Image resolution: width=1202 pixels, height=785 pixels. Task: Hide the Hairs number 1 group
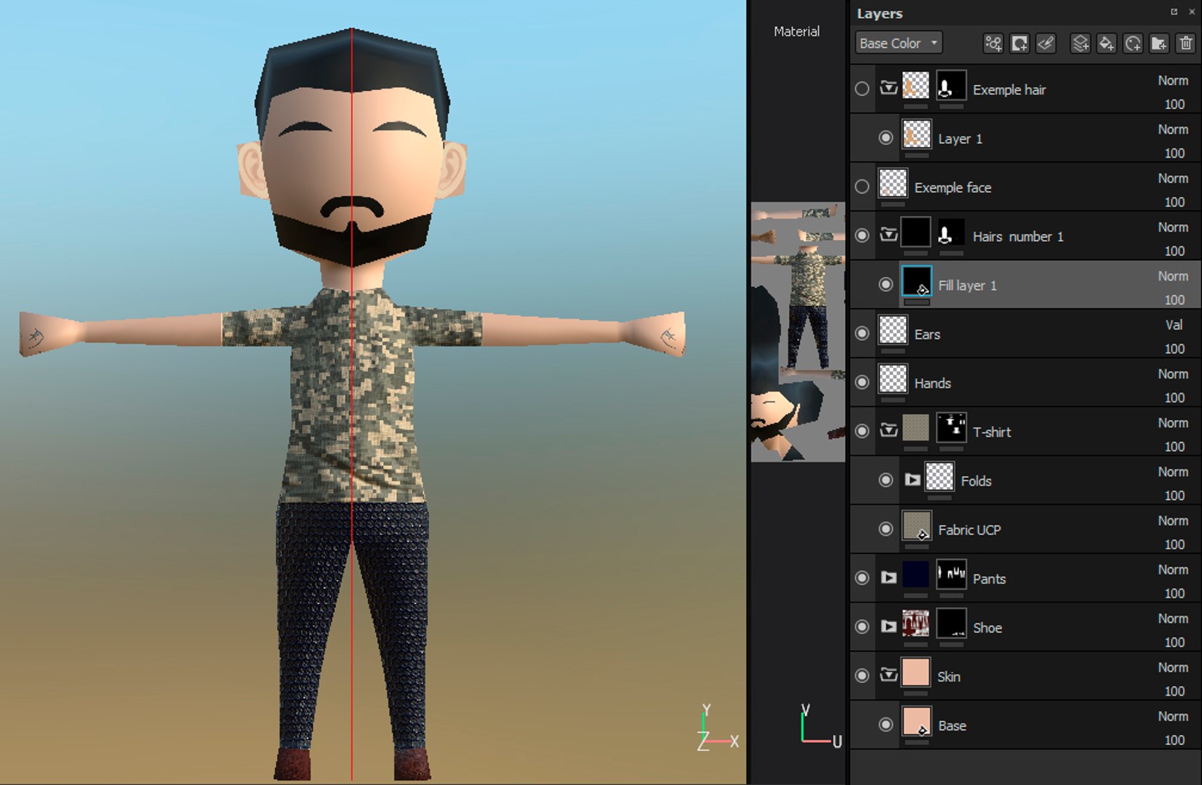862,235
